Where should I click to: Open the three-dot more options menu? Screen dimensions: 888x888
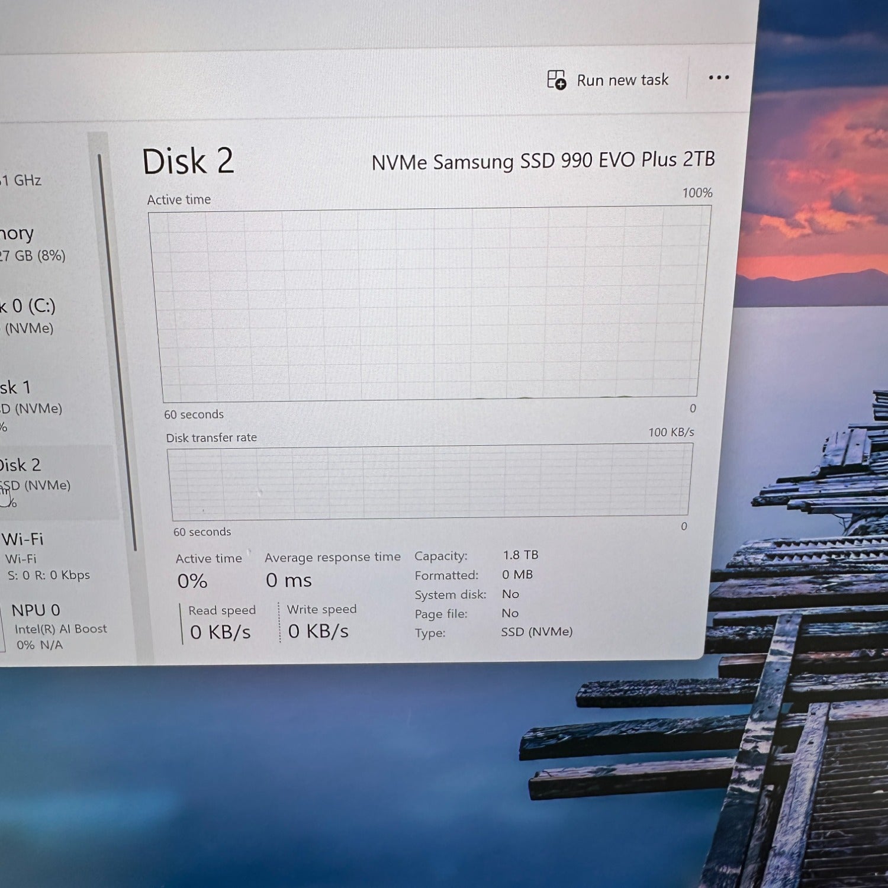pyautogui.click(x=719, y=78)
